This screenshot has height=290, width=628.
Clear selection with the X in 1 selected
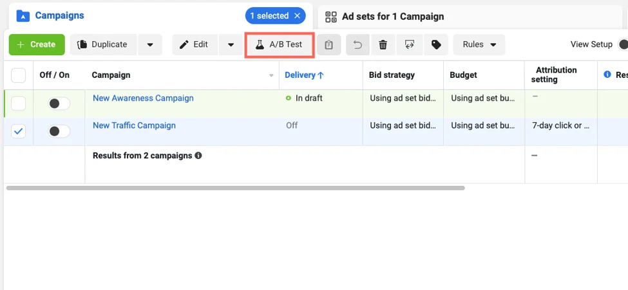click(x=297, y=16)
